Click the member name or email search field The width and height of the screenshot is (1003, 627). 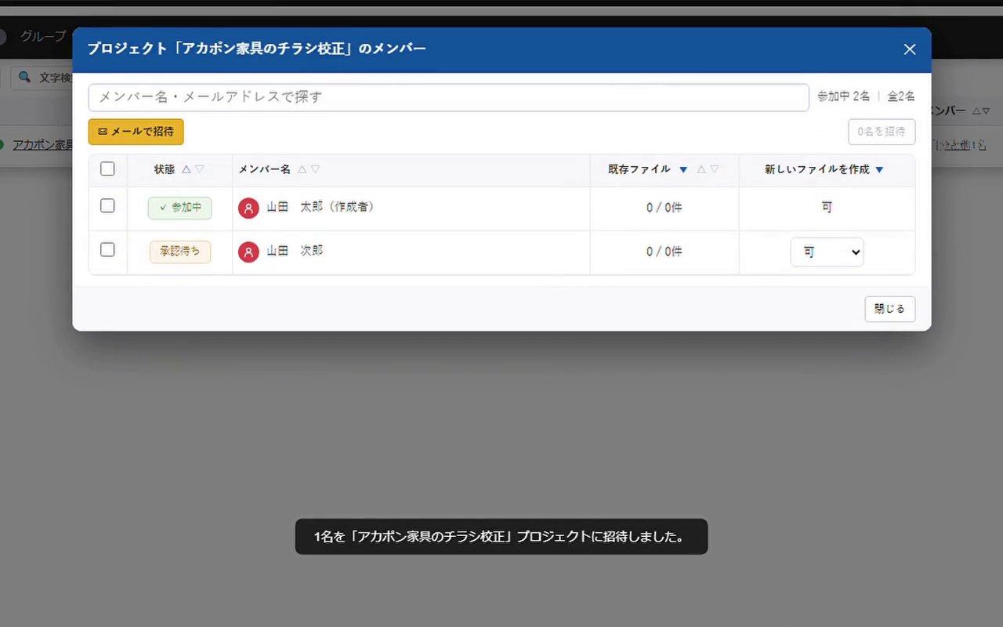tap(448, 97)
